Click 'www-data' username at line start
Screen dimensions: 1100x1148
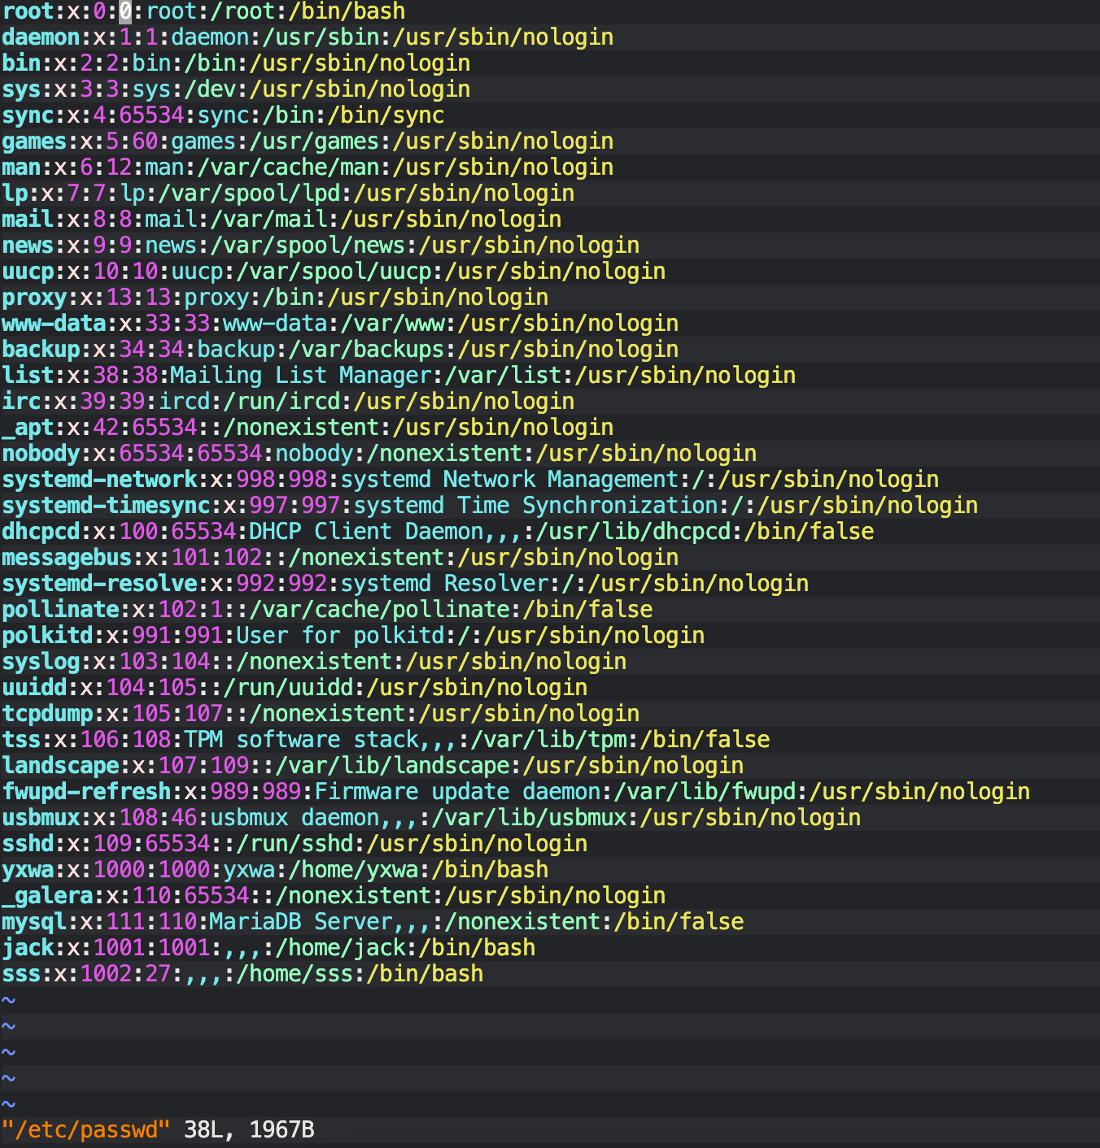tap(54, 324)
